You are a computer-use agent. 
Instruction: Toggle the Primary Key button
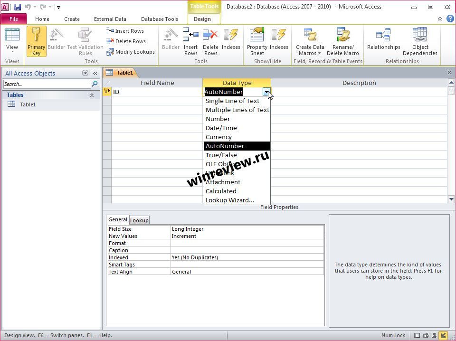(37, 41)
